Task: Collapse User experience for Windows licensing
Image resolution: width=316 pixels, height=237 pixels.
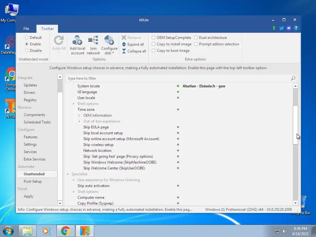Action: click(x=73, y=180)
